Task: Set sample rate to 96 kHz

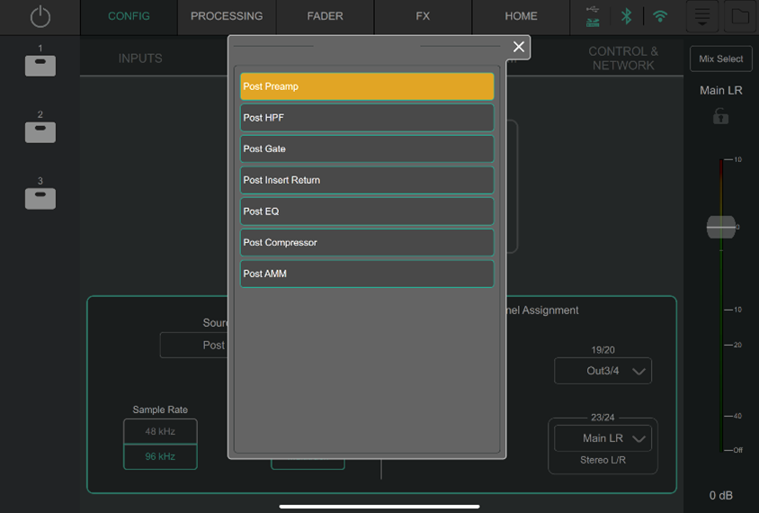Action: pyautogui.click(x=160, y=456)
